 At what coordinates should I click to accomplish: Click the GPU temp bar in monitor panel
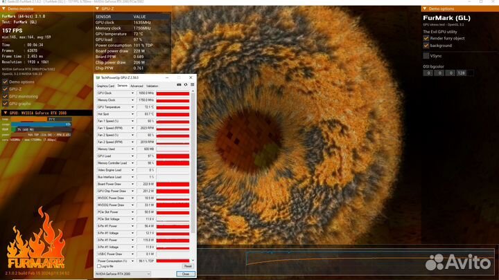tap(42, 119)
